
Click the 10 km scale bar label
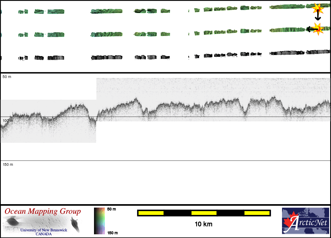[x=203, y=224]
